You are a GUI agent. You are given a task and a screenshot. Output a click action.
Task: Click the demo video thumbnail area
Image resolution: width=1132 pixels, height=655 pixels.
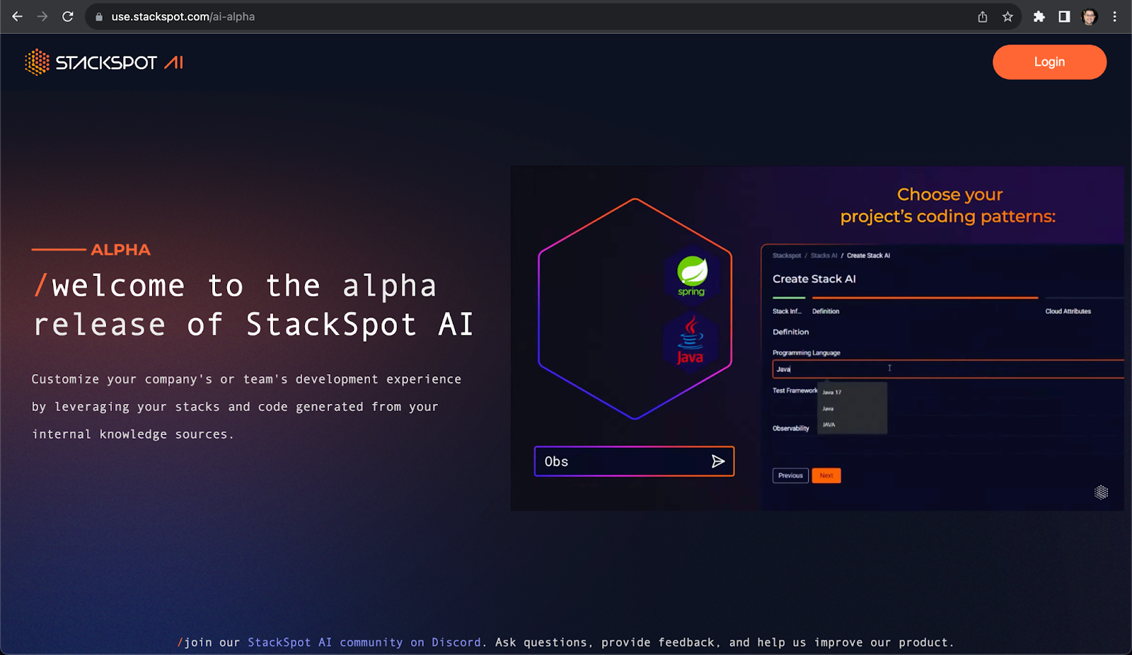point(817,338)
